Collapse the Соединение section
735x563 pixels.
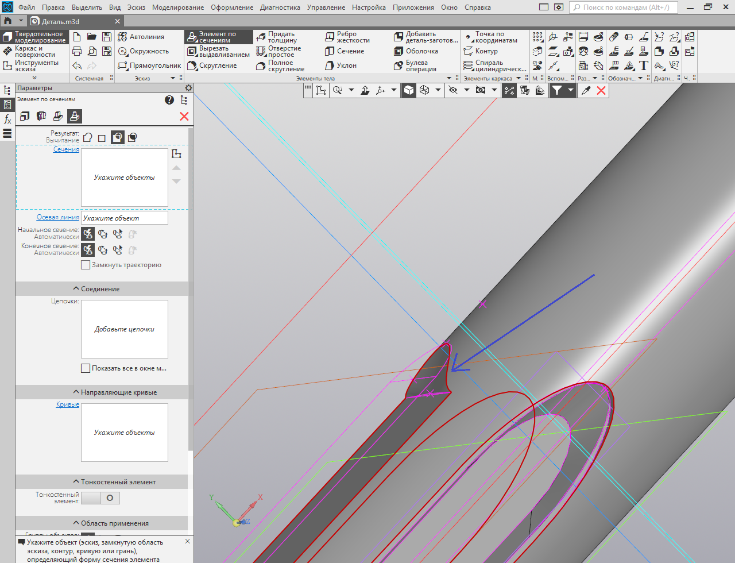pos(96,289)
